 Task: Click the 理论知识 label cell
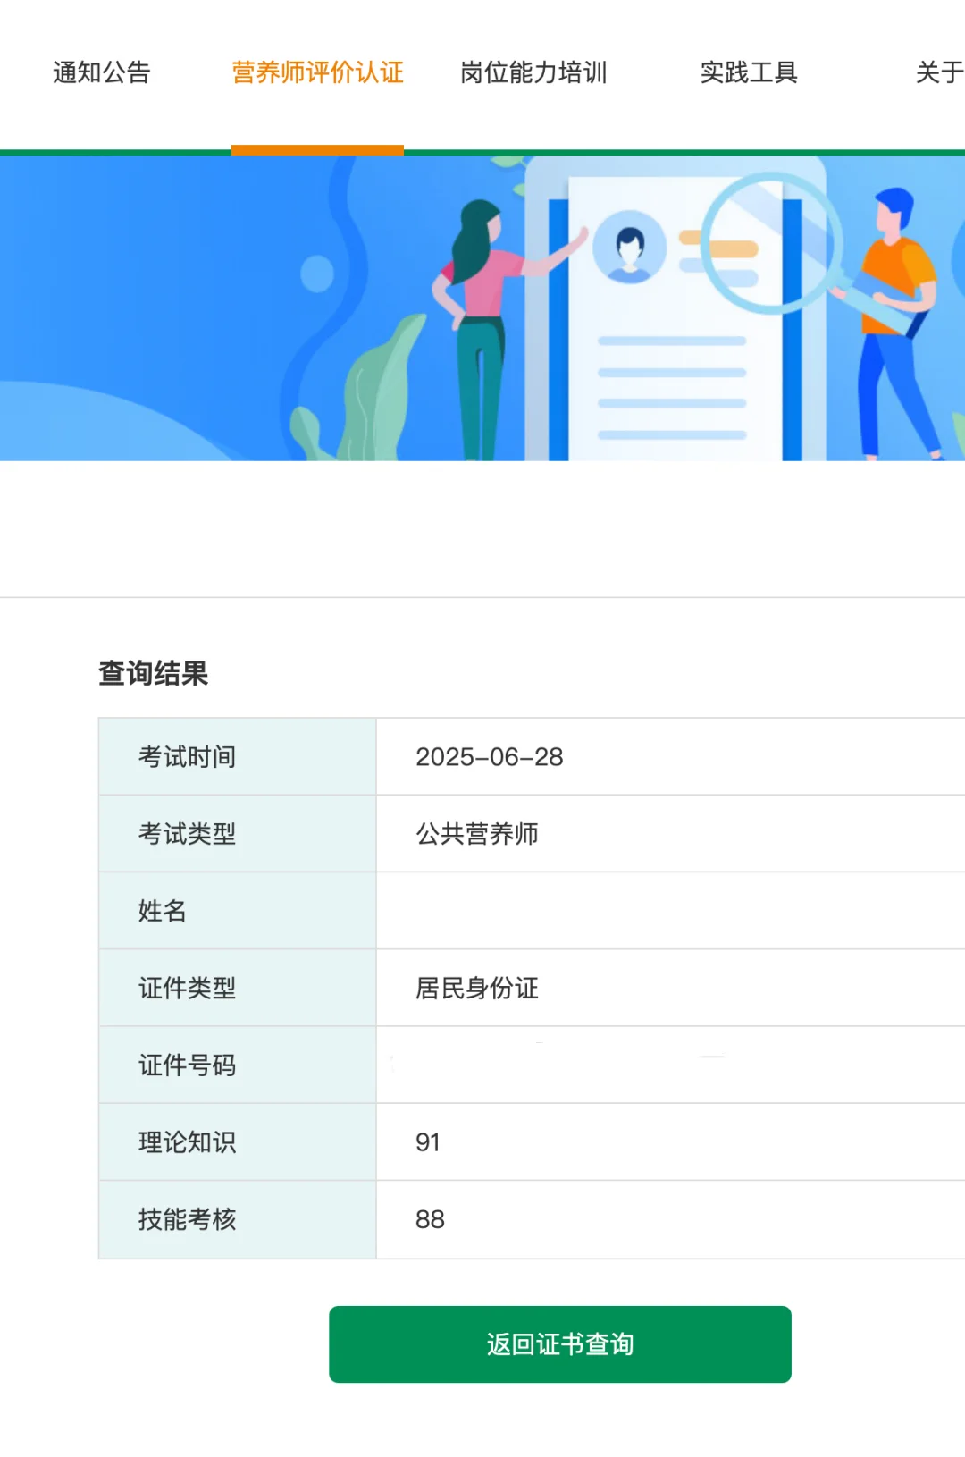point(238,1141)
